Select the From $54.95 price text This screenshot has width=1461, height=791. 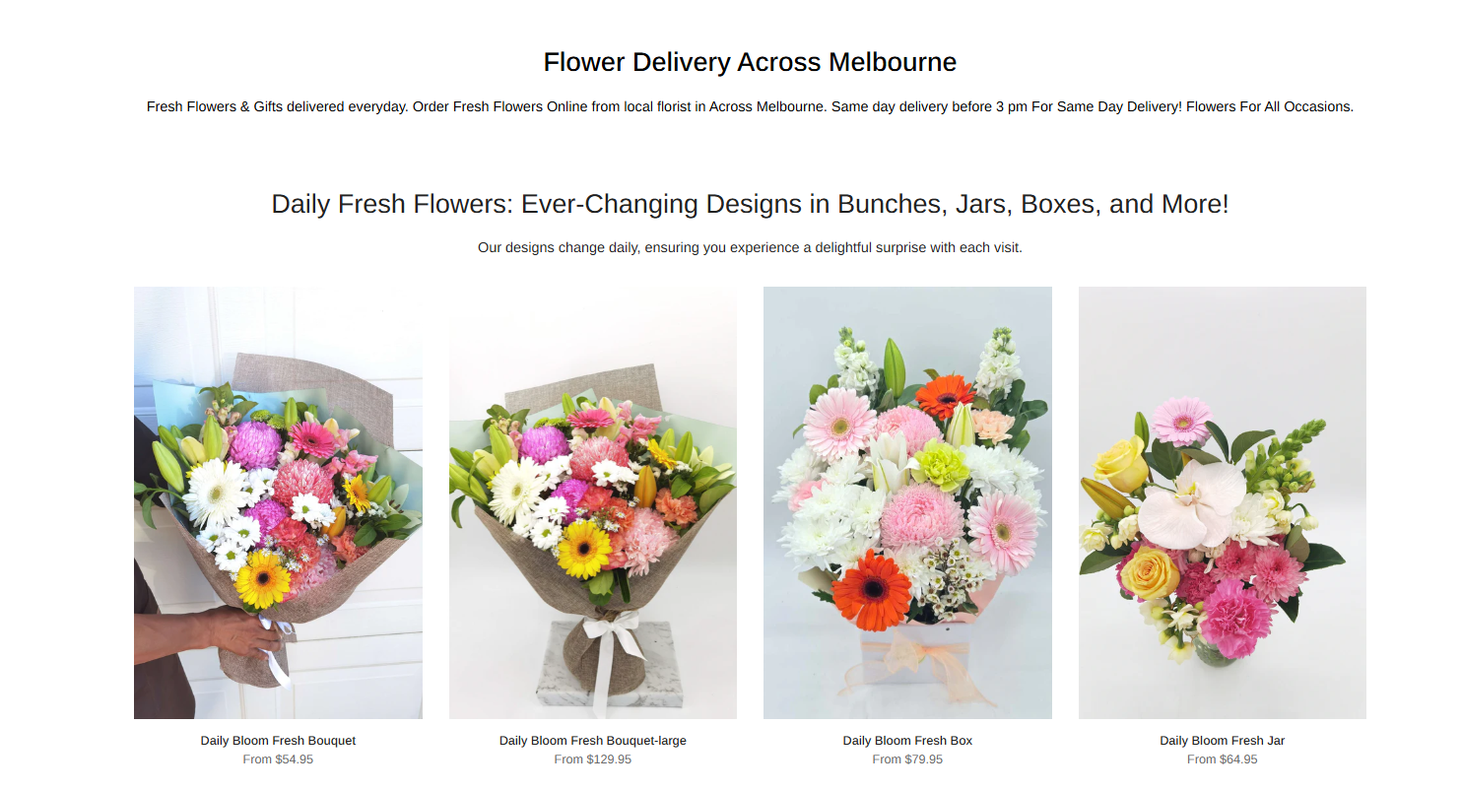pyautogui.click(x=278, y=759)
